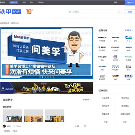Open the 使用报告 topic category

pyautogui.click(x=106, y=106)
